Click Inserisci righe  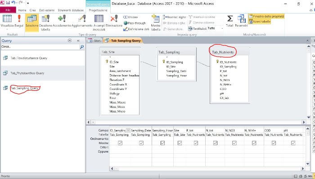point(174,17)
